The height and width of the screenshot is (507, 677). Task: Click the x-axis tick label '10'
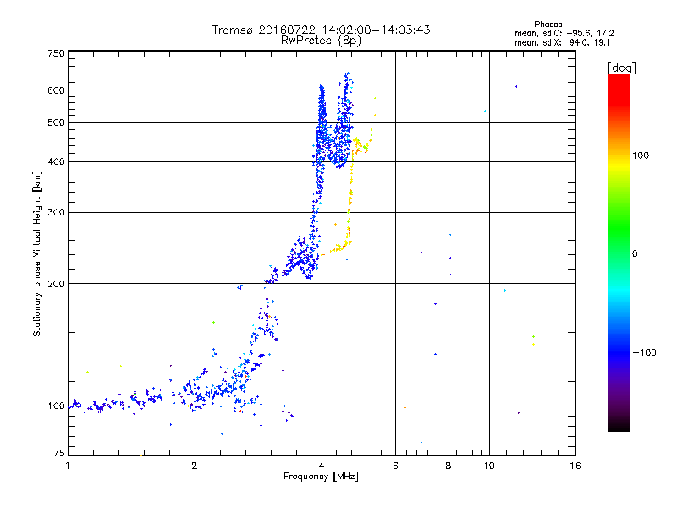pyautogui.click(x=489, y=466)
